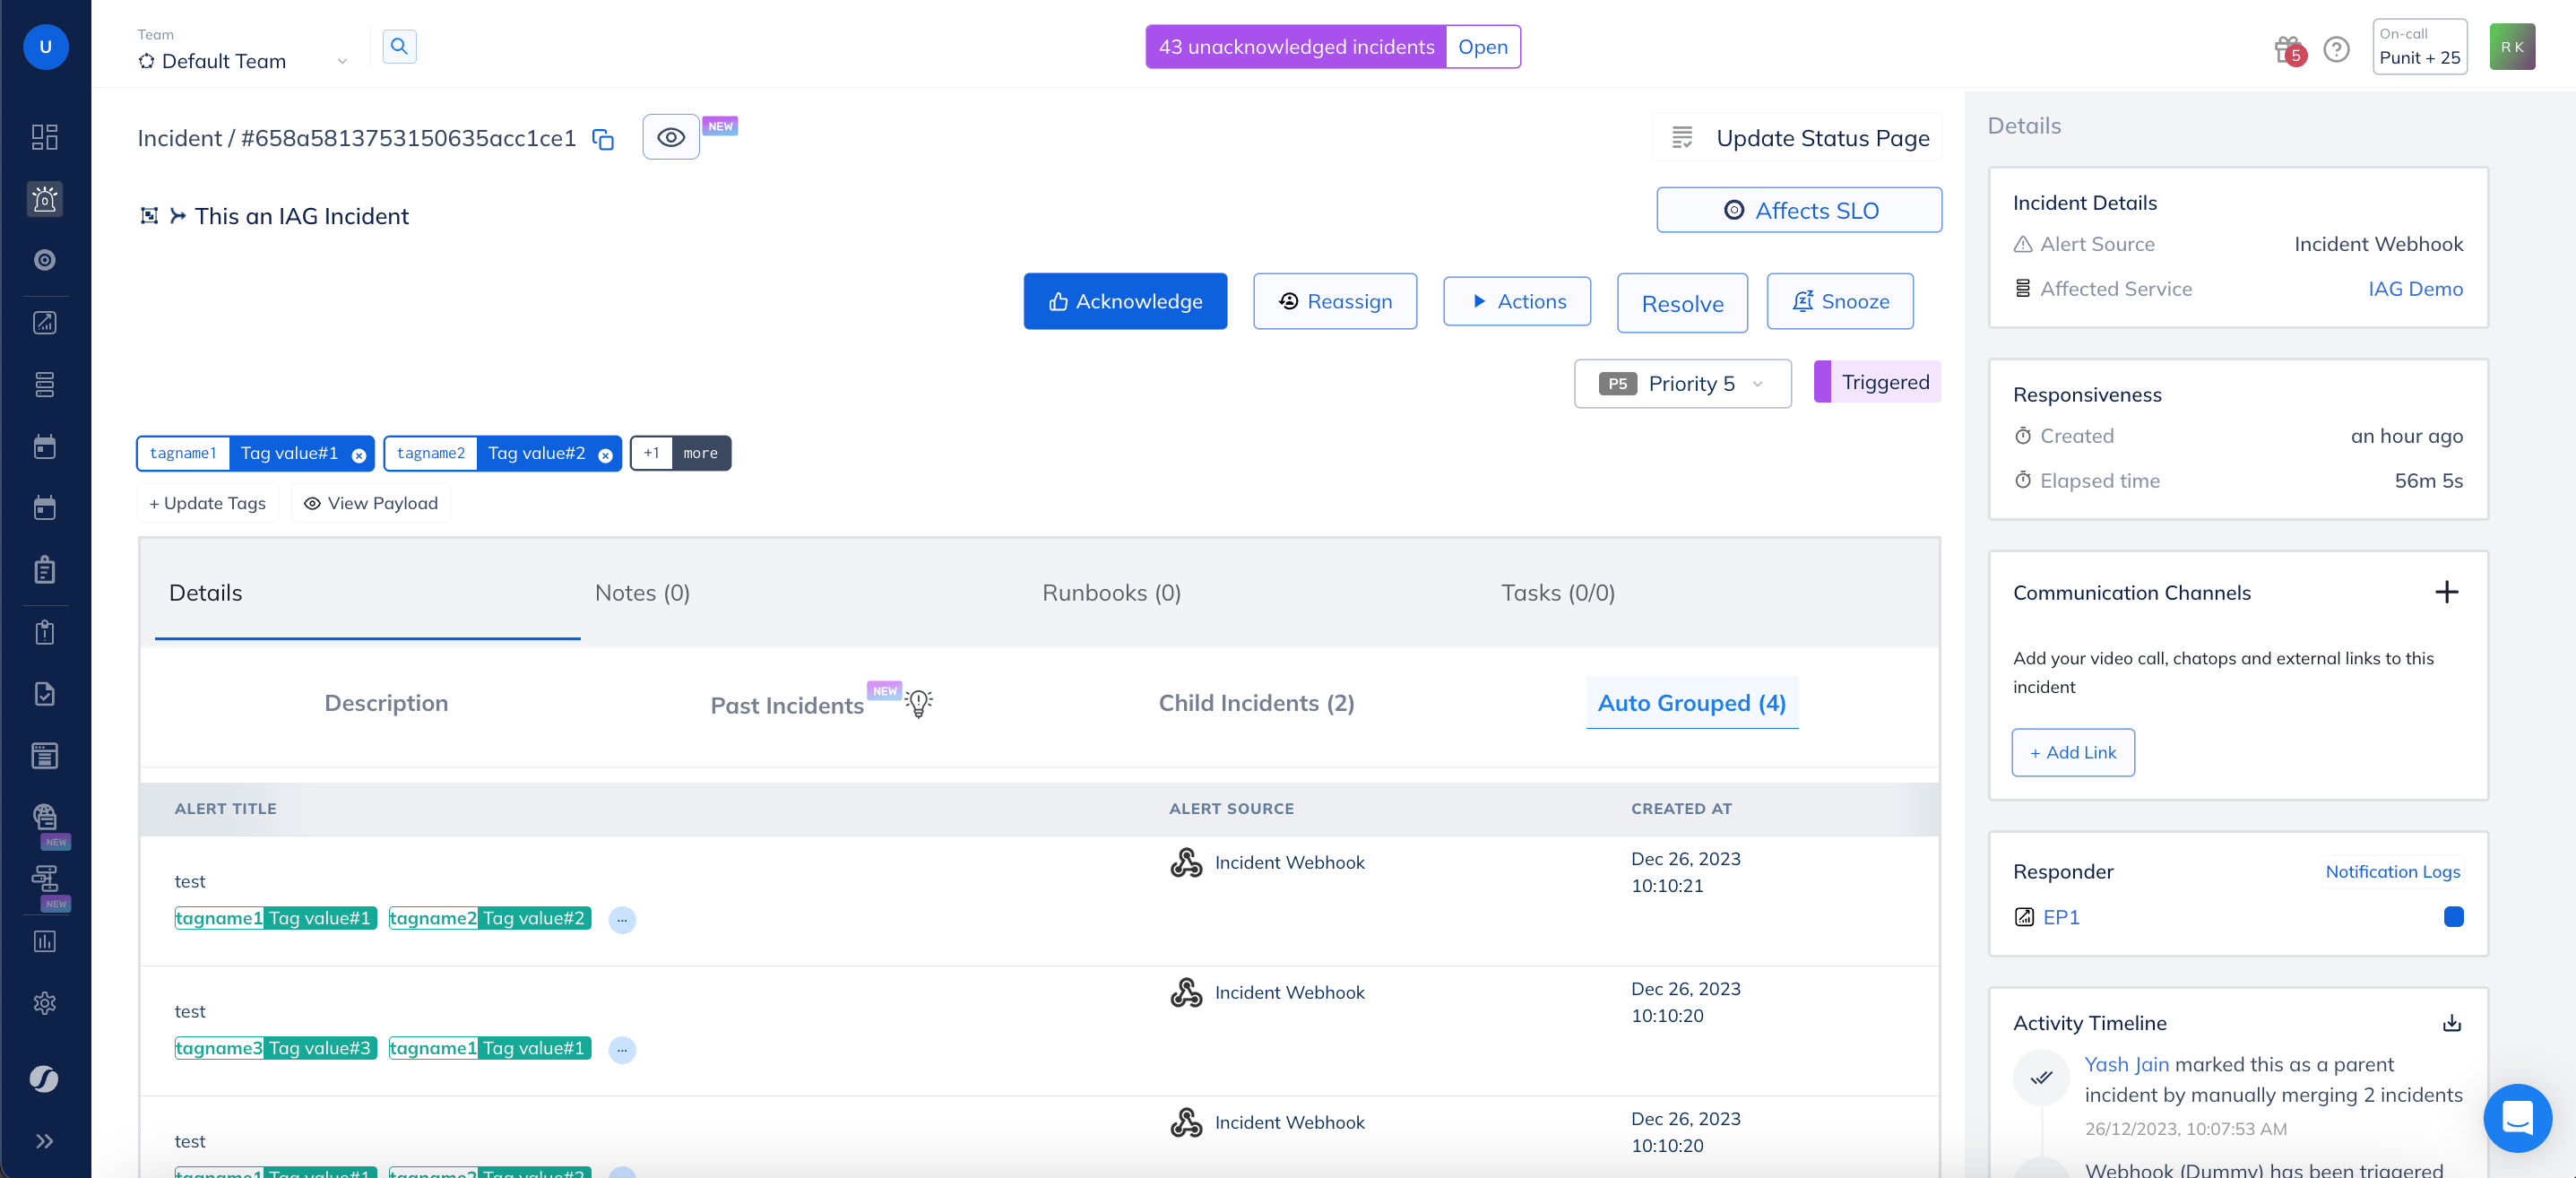The image size is (2576, 1178).
Task: Collapse the sidebar with double-arrow chevron
Action: coord(44,1141)
